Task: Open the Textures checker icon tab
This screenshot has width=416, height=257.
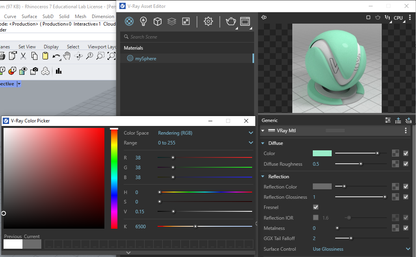Action: 186,21
